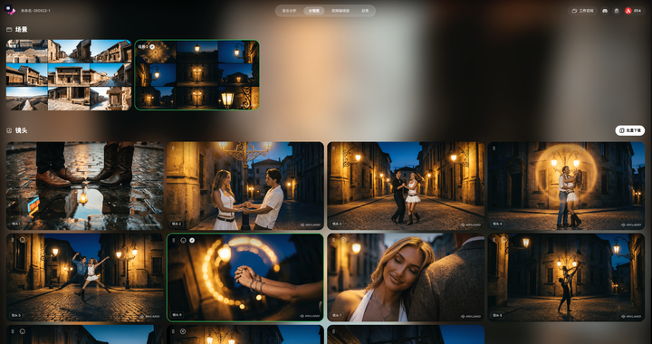Click the edit badge on the night scene group
Screen dimensions: 652x344
point(152,47)
